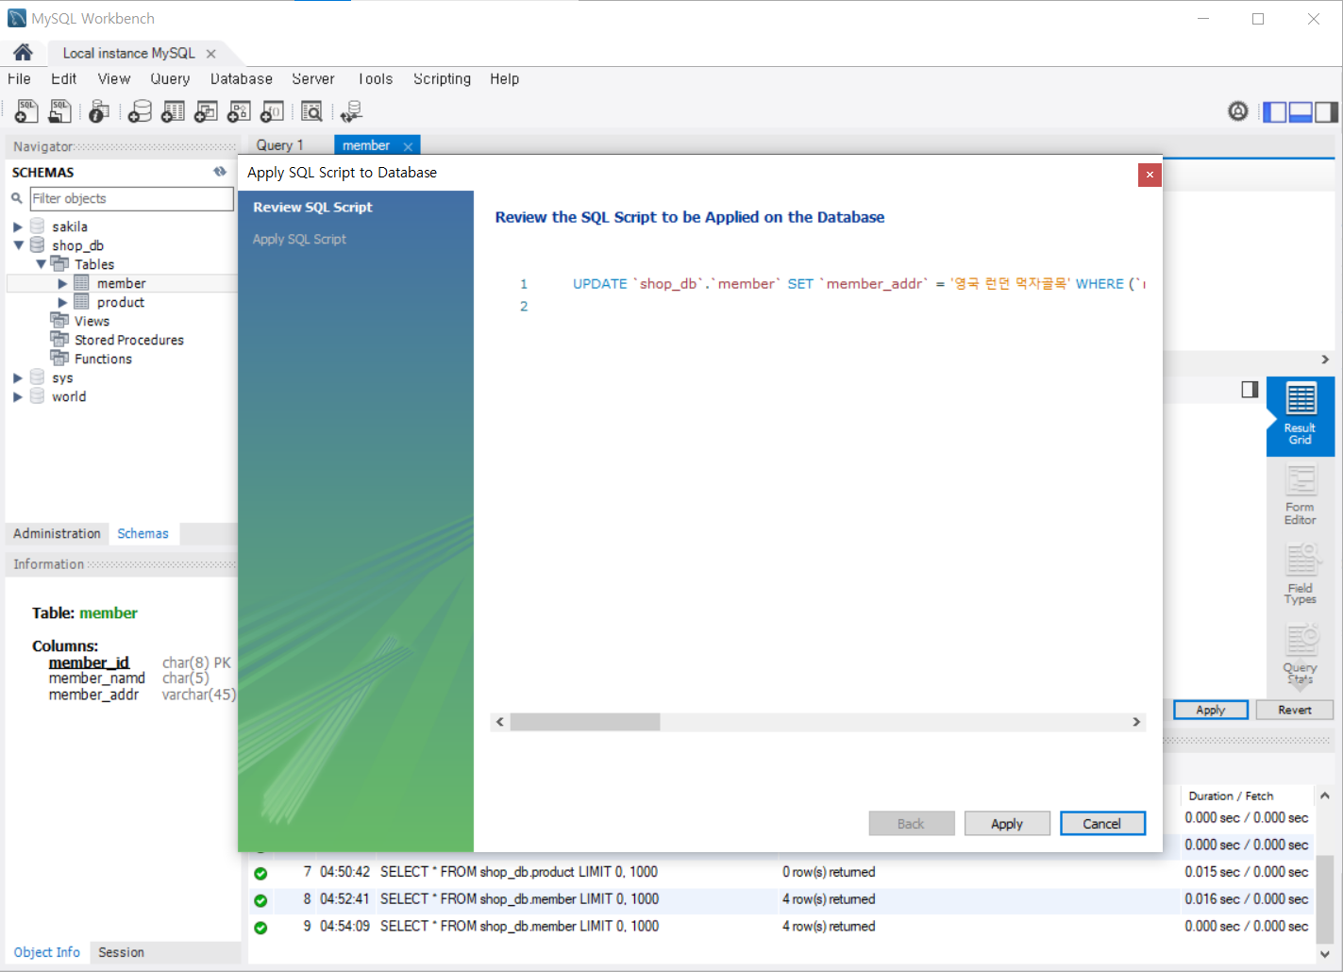
Task: Open the Help menu
Action: coord(504,79)
